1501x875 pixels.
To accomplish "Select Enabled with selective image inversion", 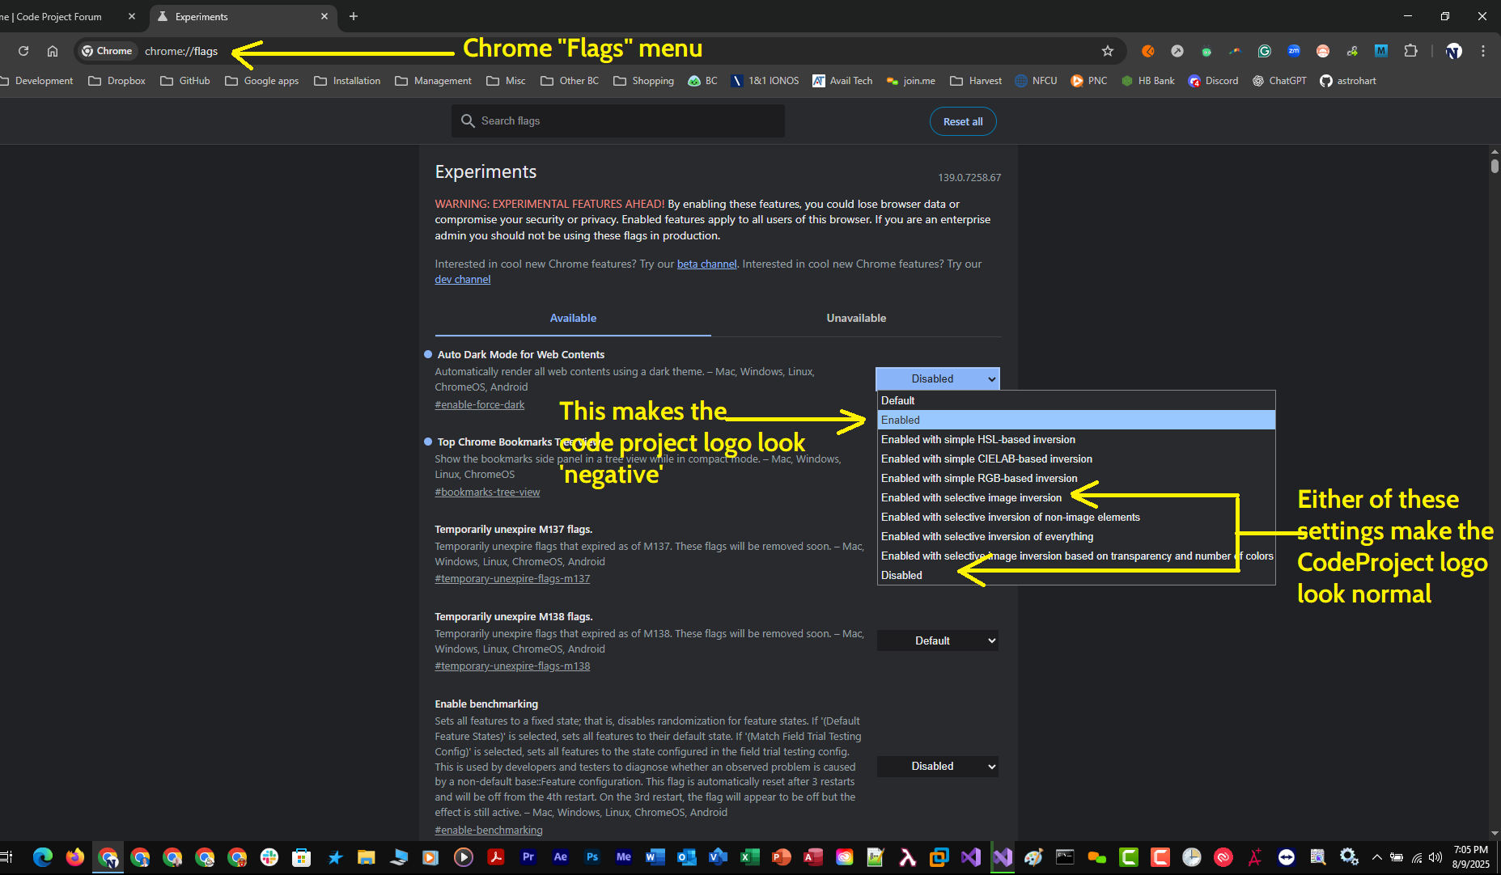I will pos(1076,497).
